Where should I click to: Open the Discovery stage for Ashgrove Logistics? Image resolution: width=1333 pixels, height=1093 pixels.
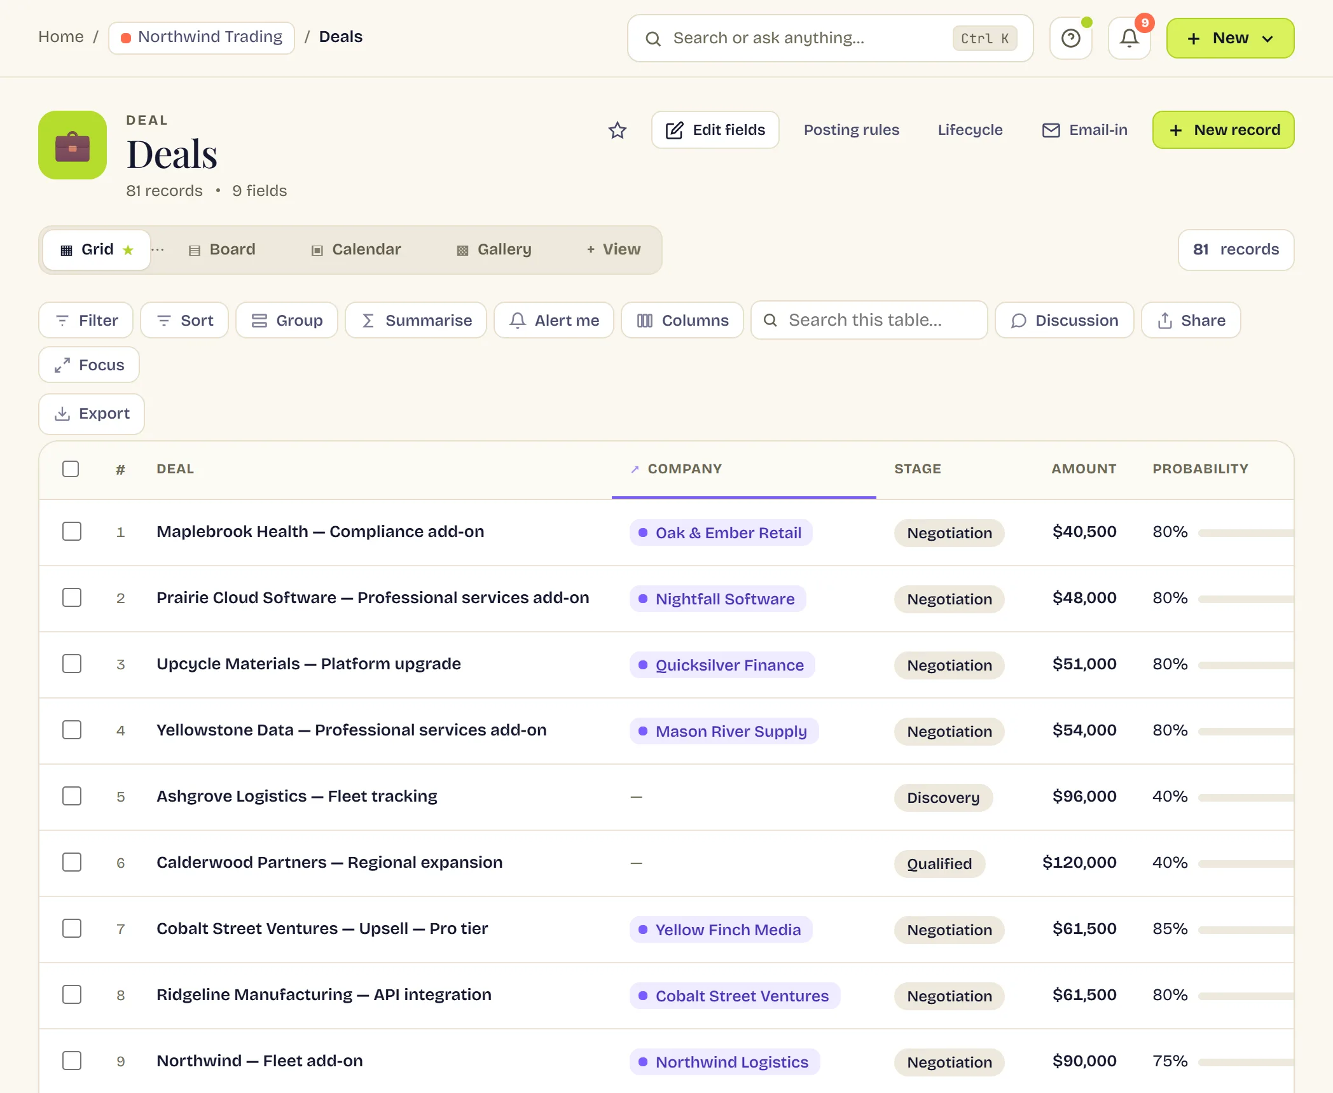point(943,798)
